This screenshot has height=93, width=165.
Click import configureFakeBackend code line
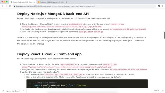pos(61,86)
